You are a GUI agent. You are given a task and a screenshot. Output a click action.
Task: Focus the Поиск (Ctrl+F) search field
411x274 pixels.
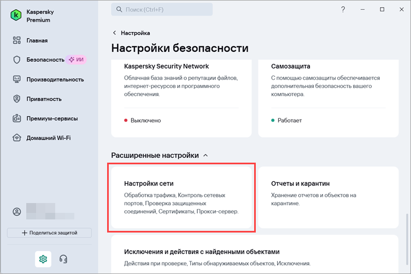[162, 9]
